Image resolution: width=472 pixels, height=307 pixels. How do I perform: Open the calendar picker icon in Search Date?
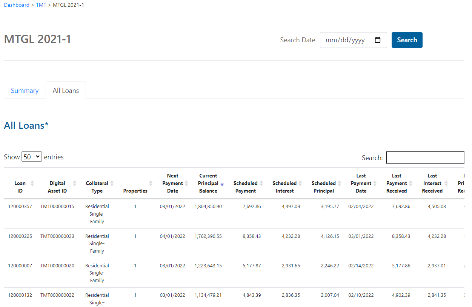tap(377, 40)
